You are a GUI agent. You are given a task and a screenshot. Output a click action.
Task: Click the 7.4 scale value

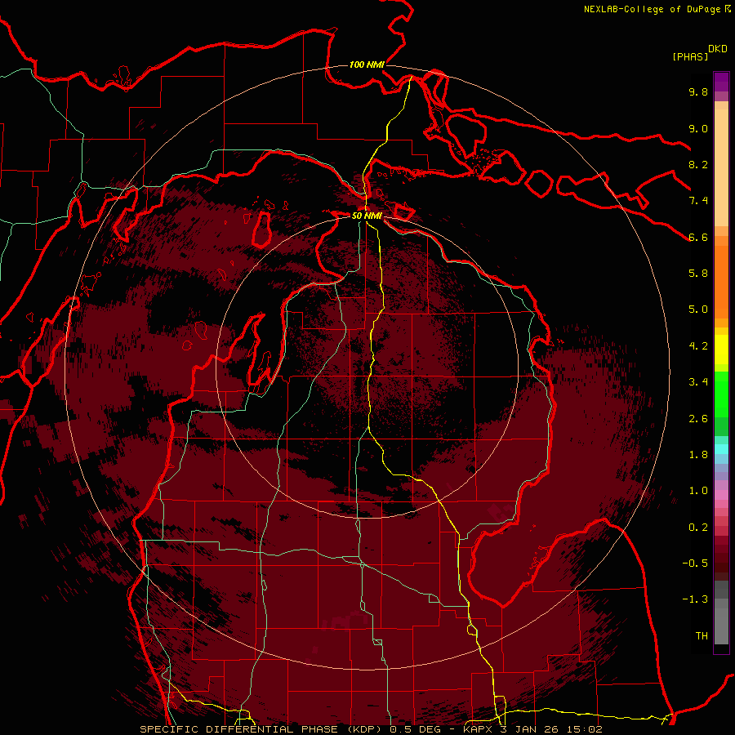[x=698, y=201]
